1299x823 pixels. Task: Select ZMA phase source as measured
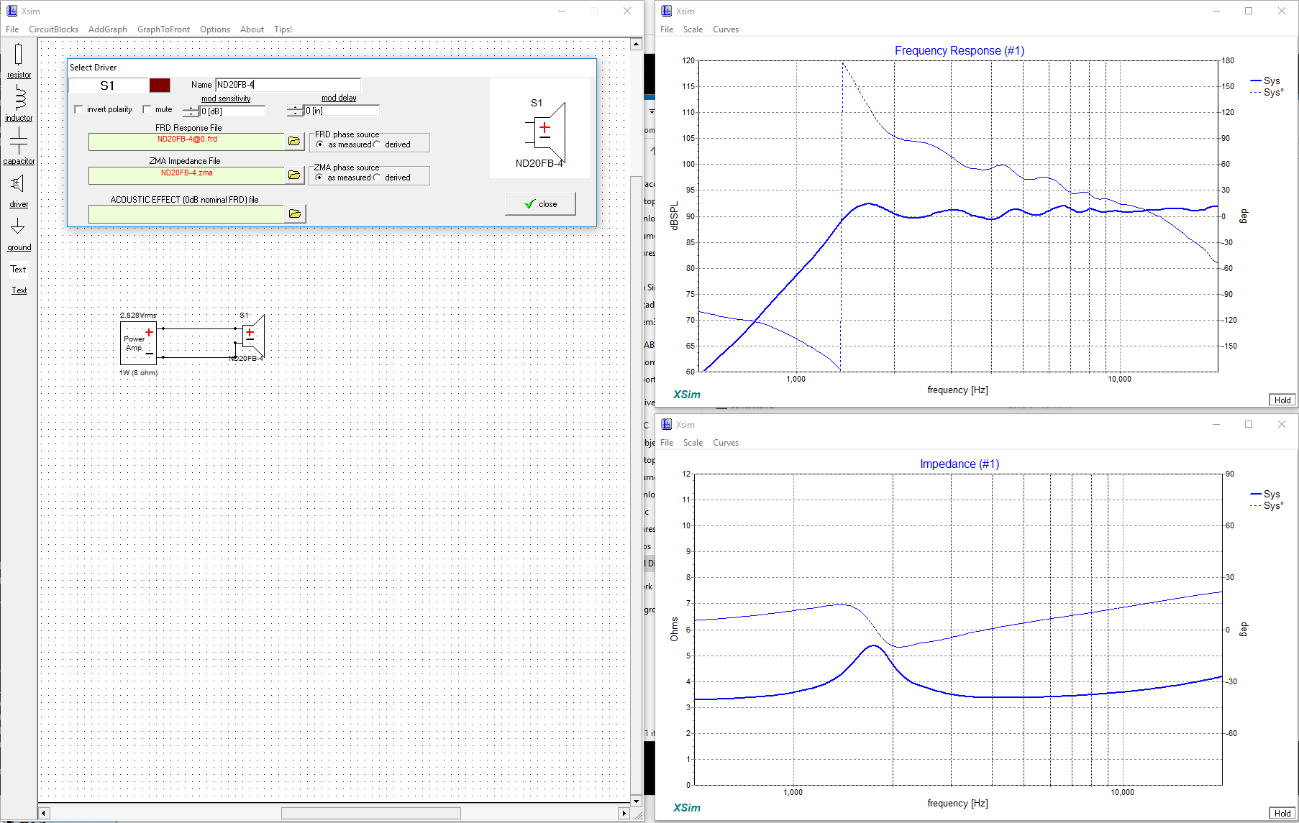(x=319, y=178)
